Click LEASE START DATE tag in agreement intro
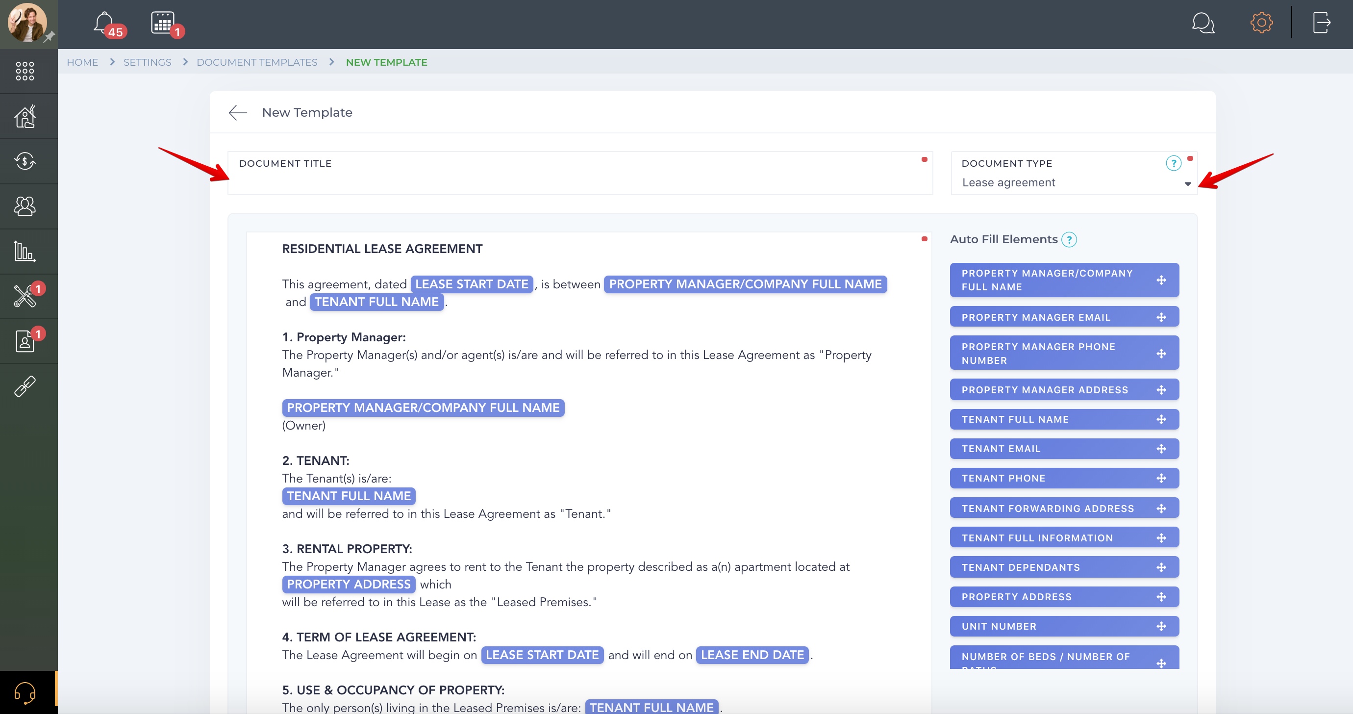 pyautogui.click(x=472, y=284)
